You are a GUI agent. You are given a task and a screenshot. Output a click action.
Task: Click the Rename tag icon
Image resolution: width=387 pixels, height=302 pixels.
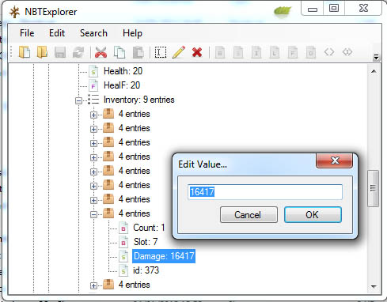[161, 52]
